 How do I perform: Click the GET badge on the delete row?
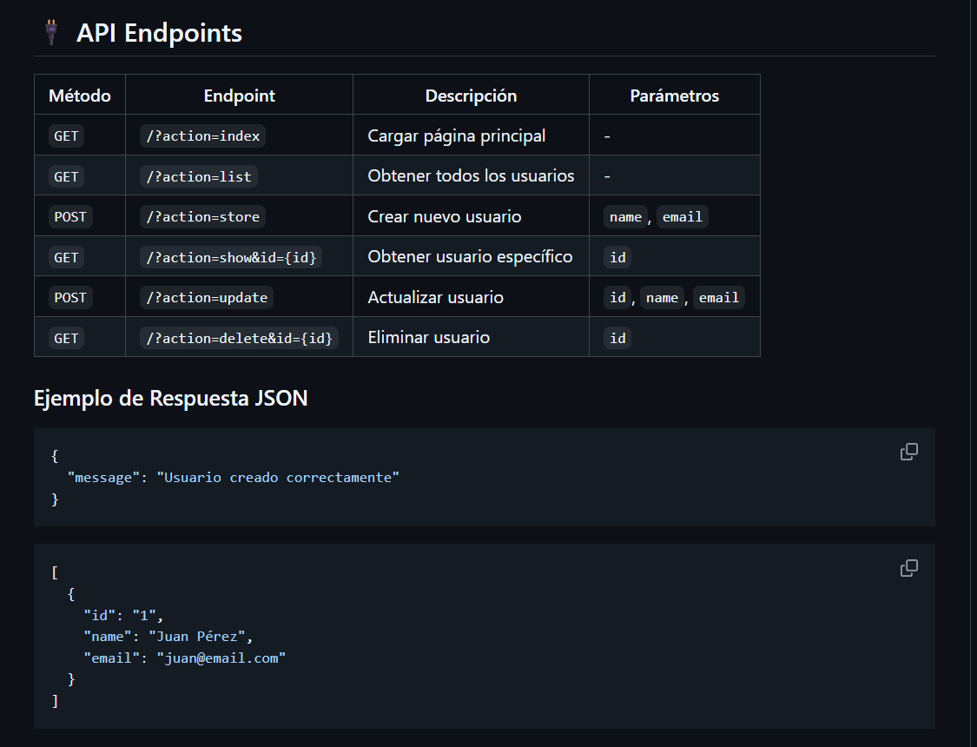click(66, 338)
